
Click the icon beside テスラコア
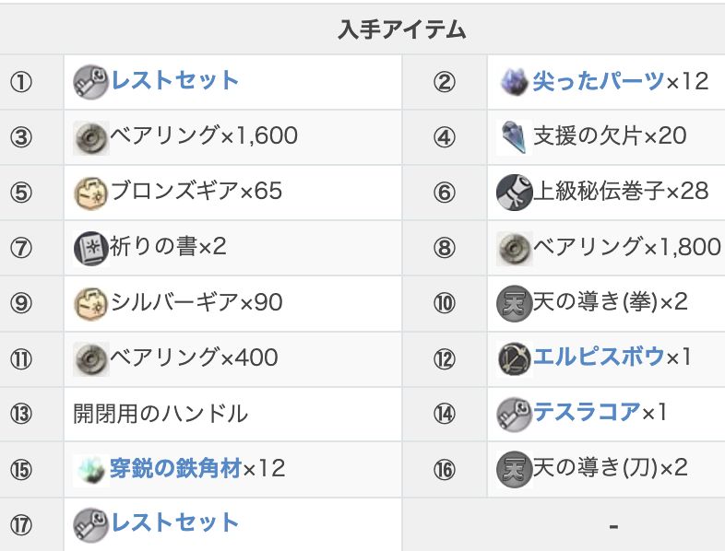[x=513, y=413]
